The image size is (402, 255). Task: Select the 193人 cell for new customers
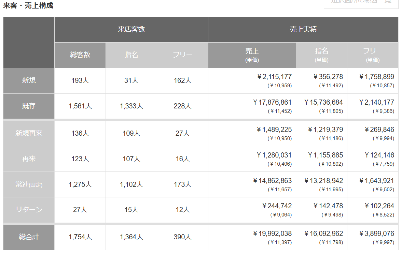[80, 81]
